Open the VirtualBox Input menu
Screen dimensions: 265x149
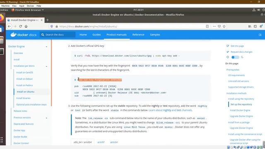tap(22, 6)
